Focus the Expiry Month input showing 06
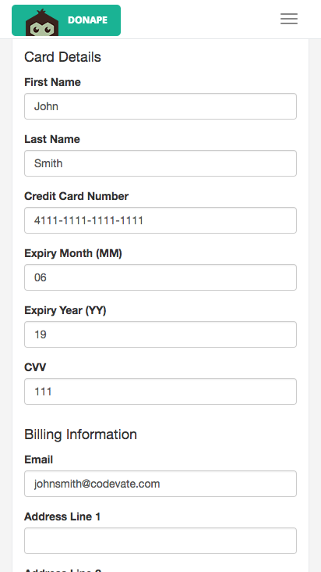Viewport: 321px width, 572px height. point(160,277)
